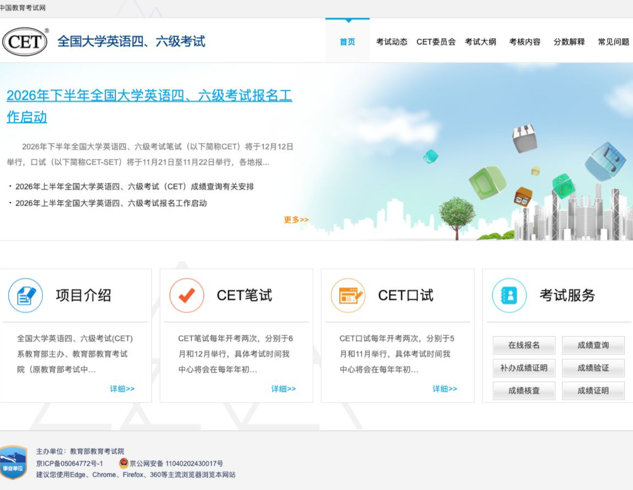This screenshot has height=490, width=633.
Task: Click the 成绩核查 button
Action: [524, 391]
